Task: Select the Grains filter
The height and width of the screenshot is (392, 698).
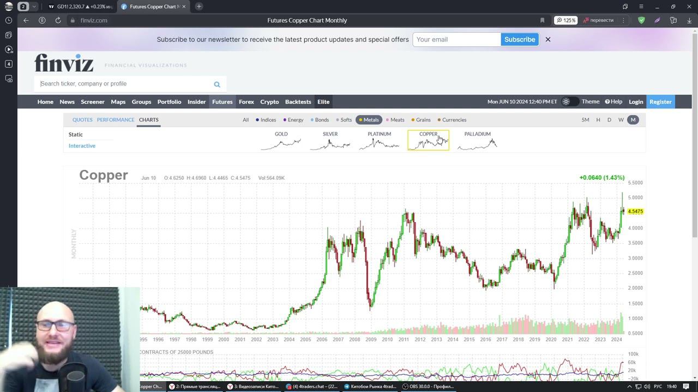Action: tap(421, 120)
